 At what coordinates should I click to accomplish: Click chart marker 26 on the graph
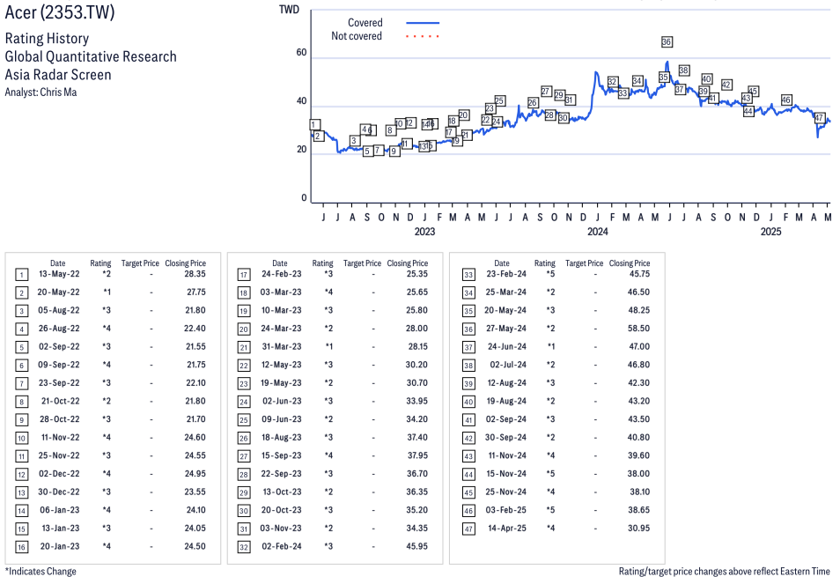point(533,102)
